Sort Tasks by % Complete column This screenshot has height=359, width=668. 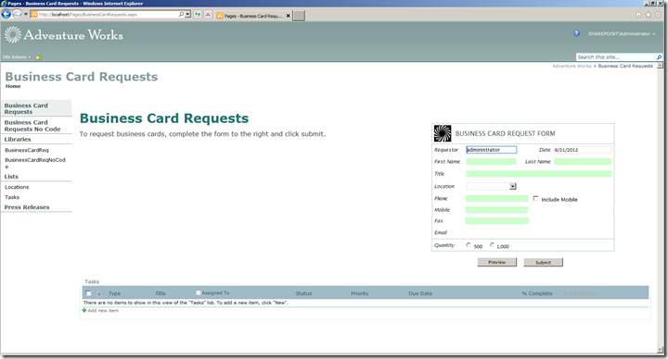tap(537, 293)
